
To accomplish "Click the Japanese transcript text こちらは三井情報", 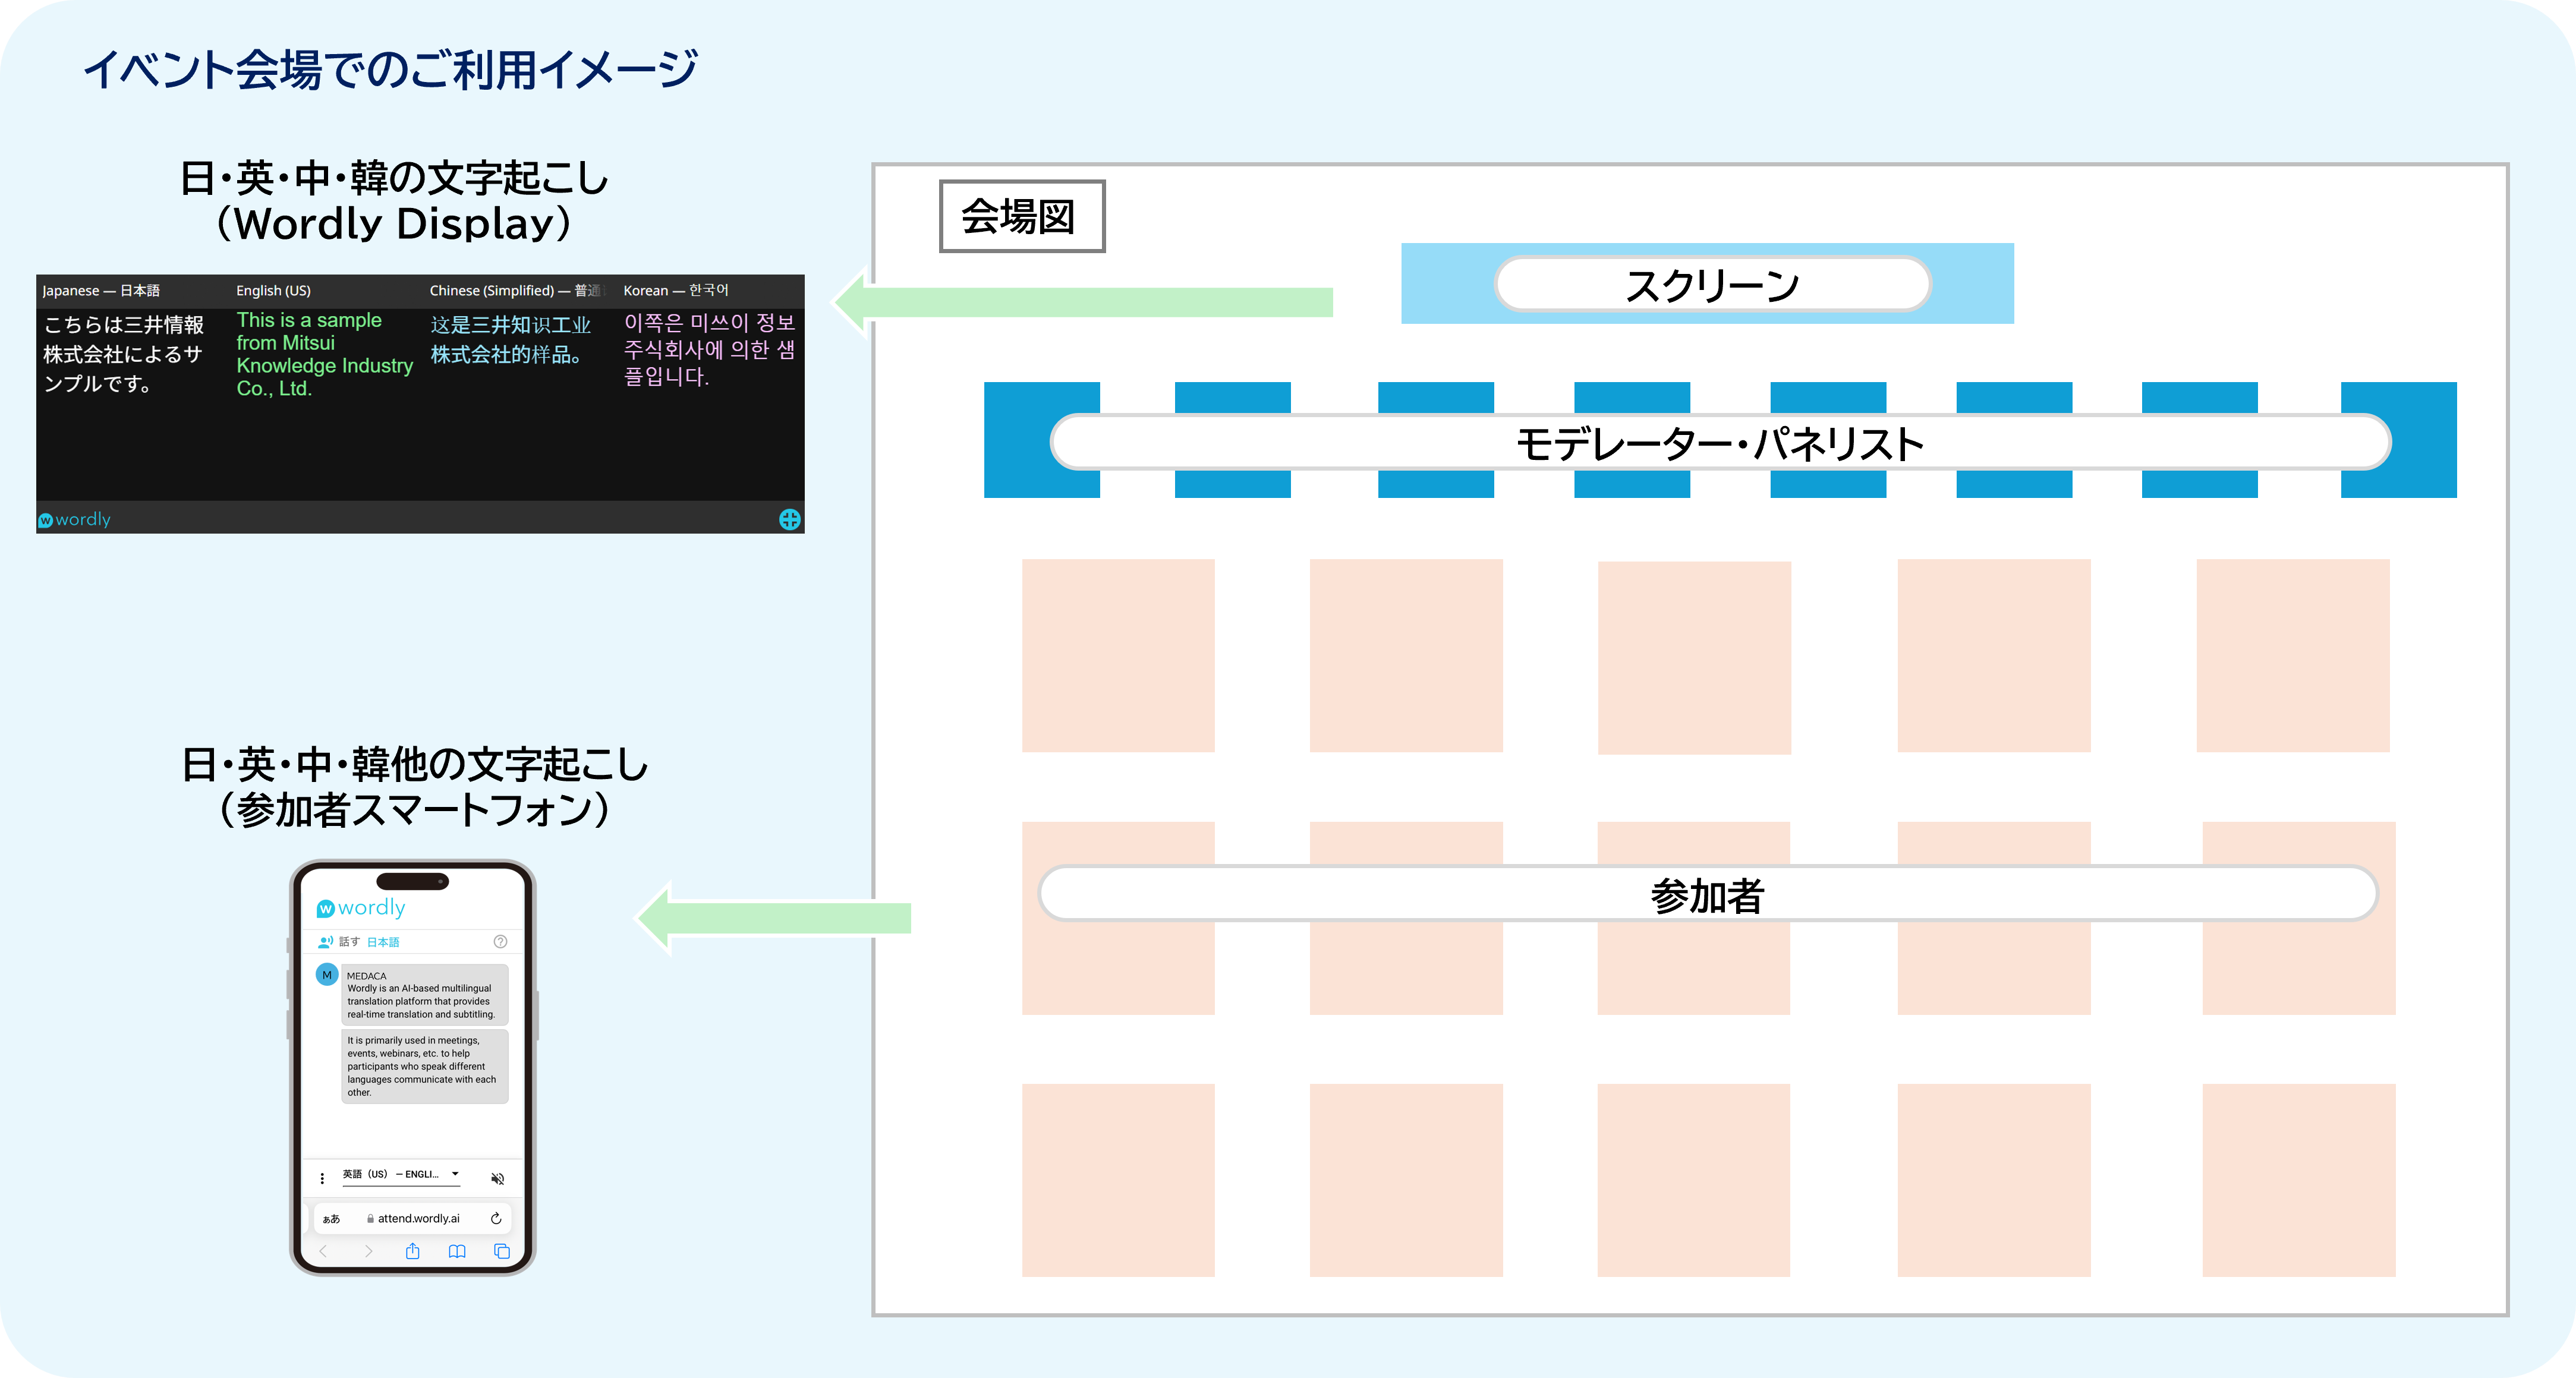I will pos(124,354).
